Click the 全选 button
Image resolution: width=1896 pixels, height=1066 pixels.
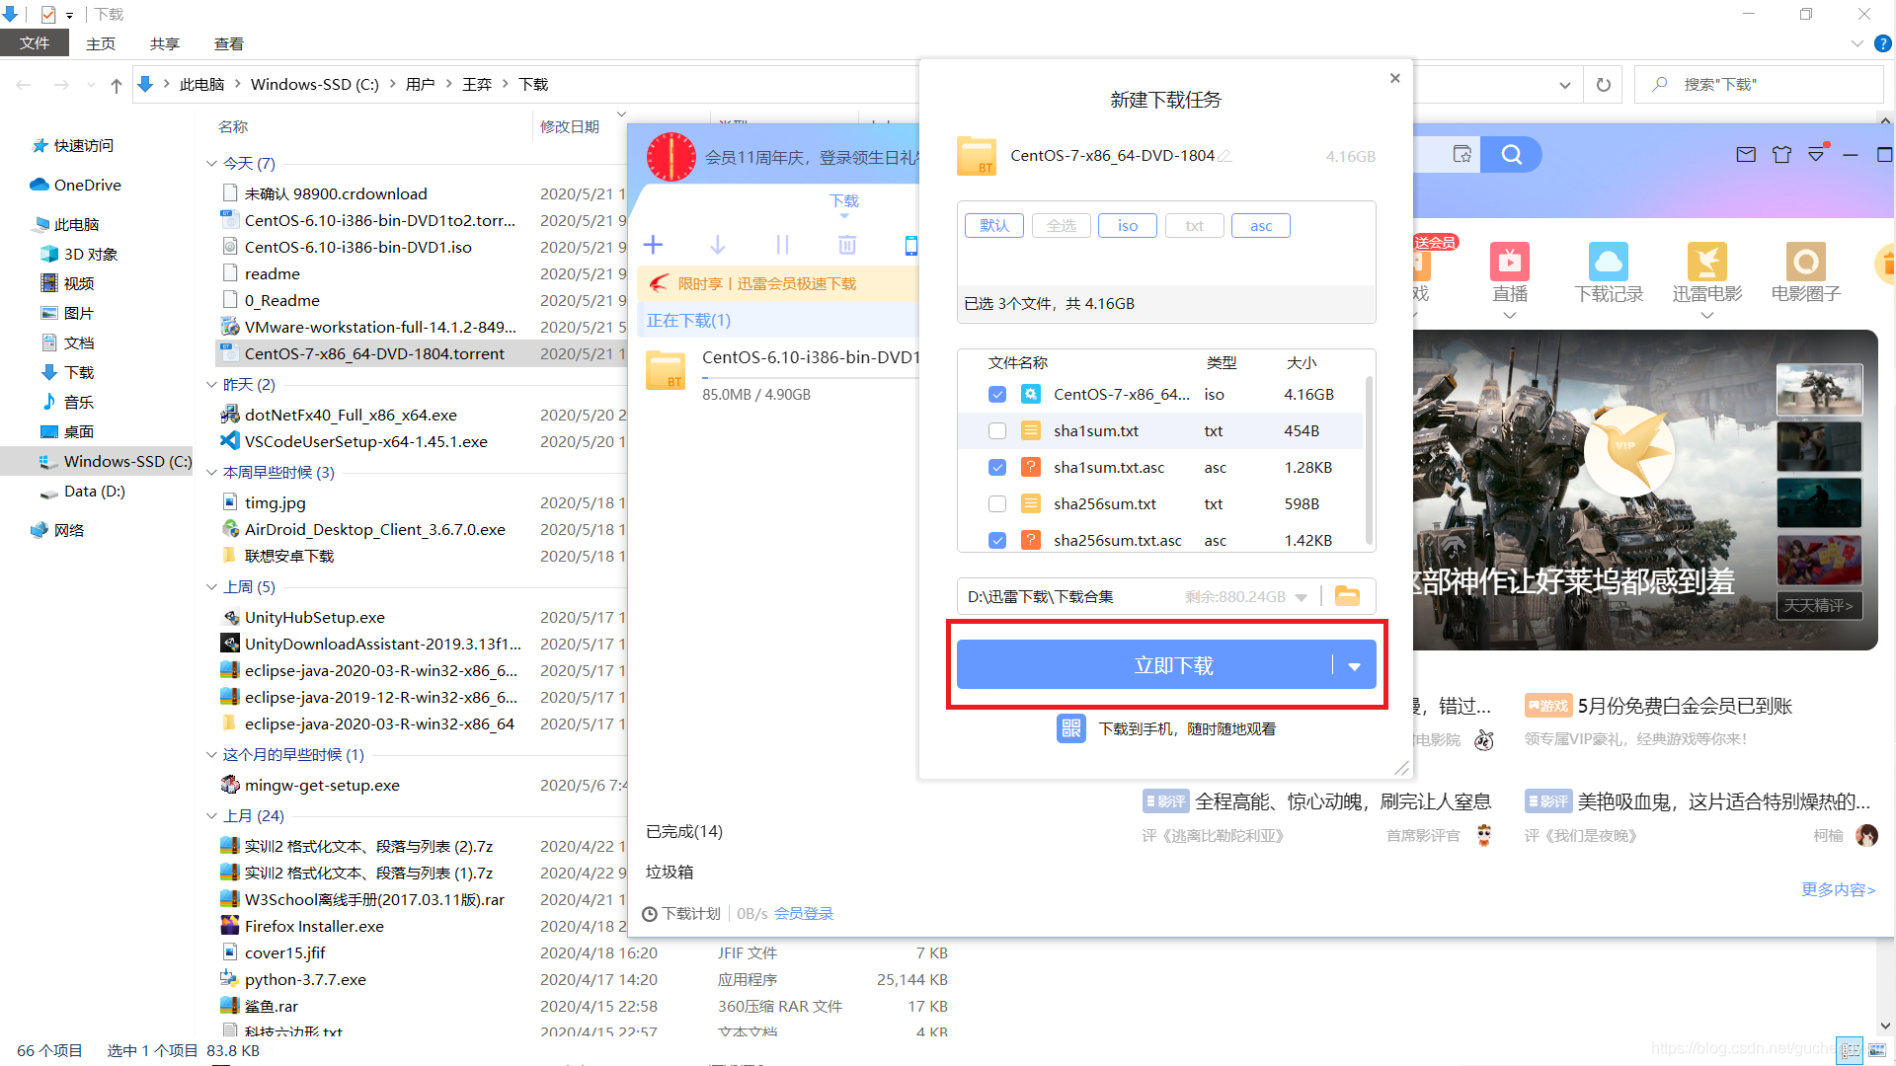[x=1062, y=226]
